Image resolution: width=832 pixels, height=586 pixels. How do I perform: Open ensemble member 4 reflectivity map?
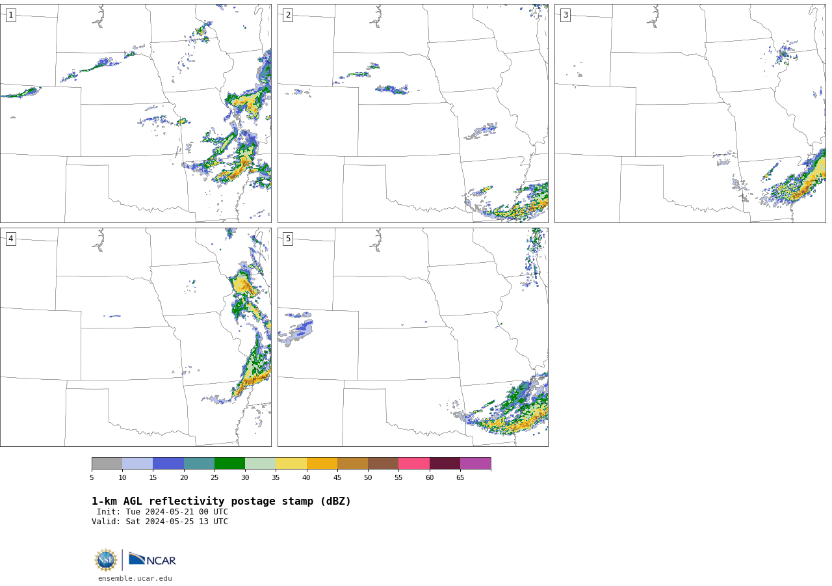click(x=136, y=337)
